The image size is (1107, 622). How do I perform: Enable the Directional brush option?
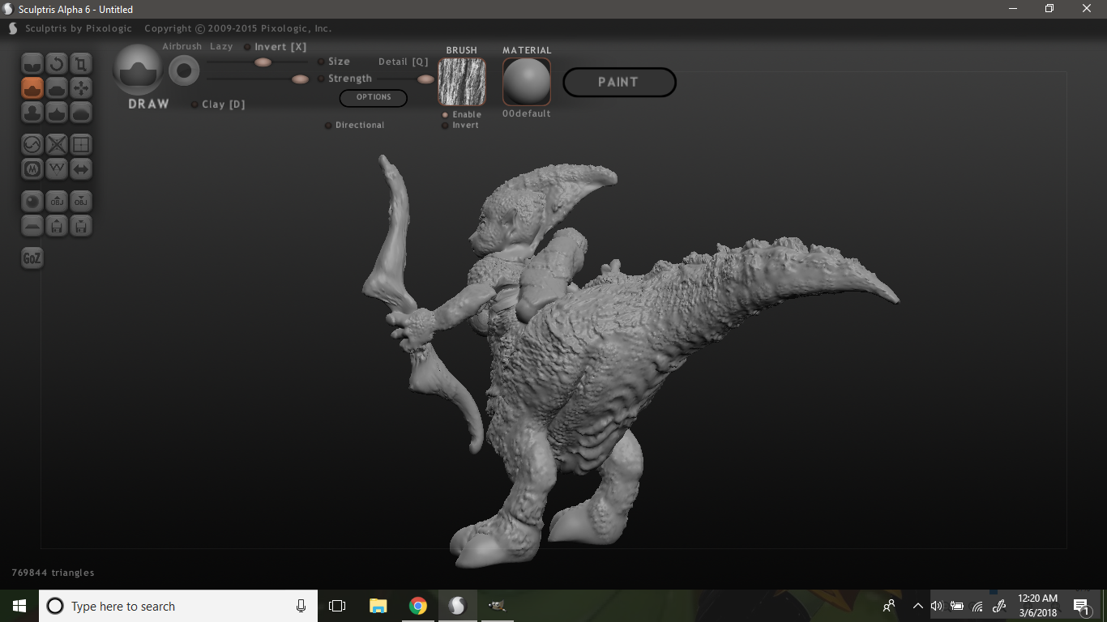coord(328,126)
